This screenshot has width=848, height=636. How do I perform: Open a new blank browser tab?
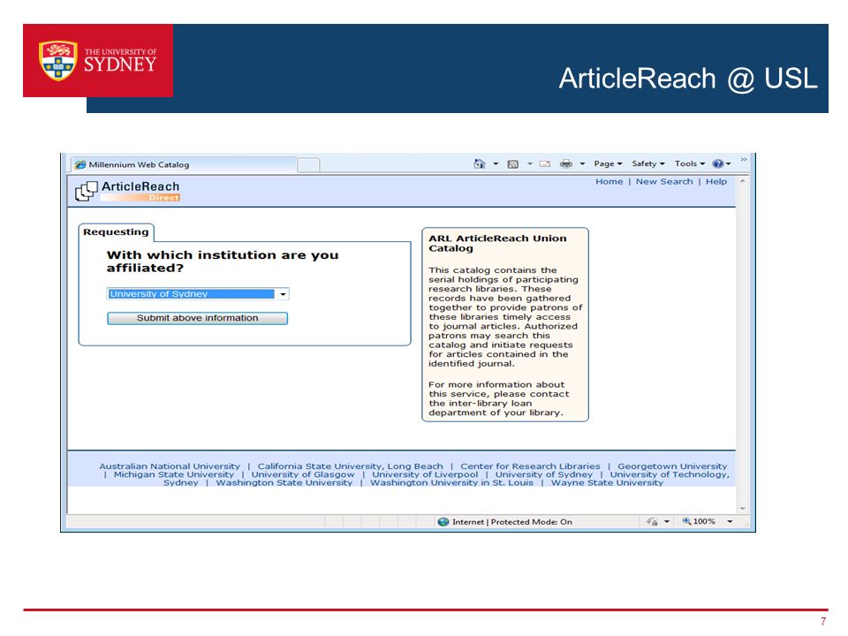pyautogui.click(x=308, y=165)
